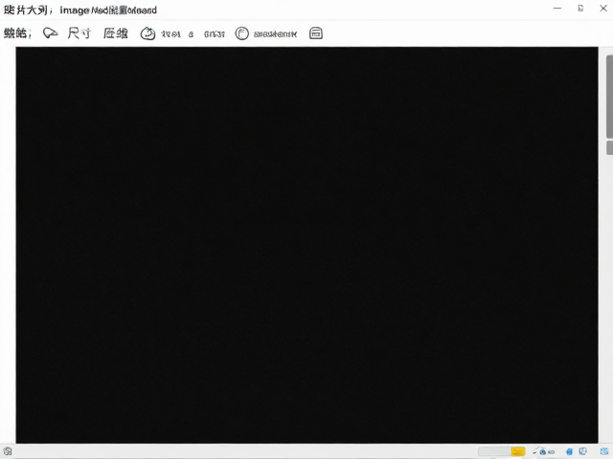Image resolution: width=613 pixels, height=459 pixels.
Task: Click the small icon at the status bar's left end
Action: (x=8, y=451)
